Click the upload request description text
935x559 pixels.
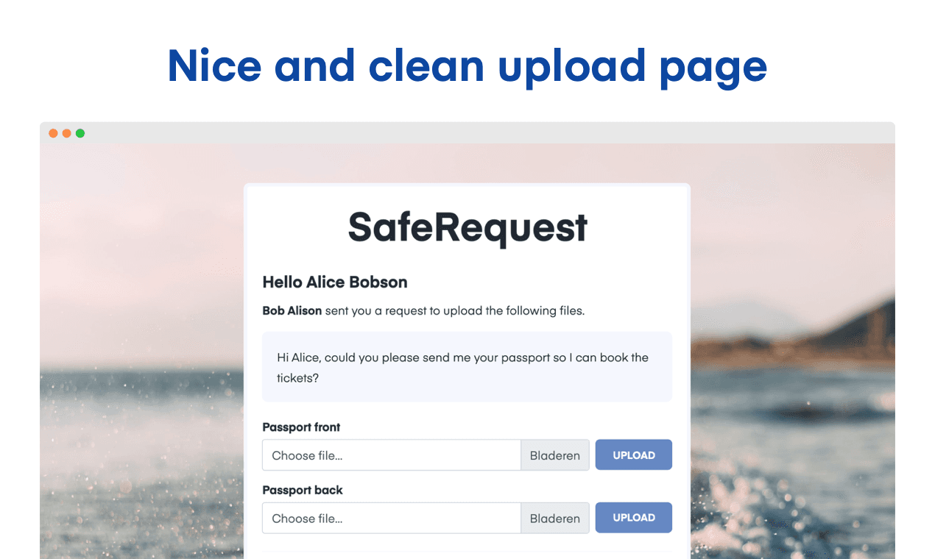click(x=423, y=310)
